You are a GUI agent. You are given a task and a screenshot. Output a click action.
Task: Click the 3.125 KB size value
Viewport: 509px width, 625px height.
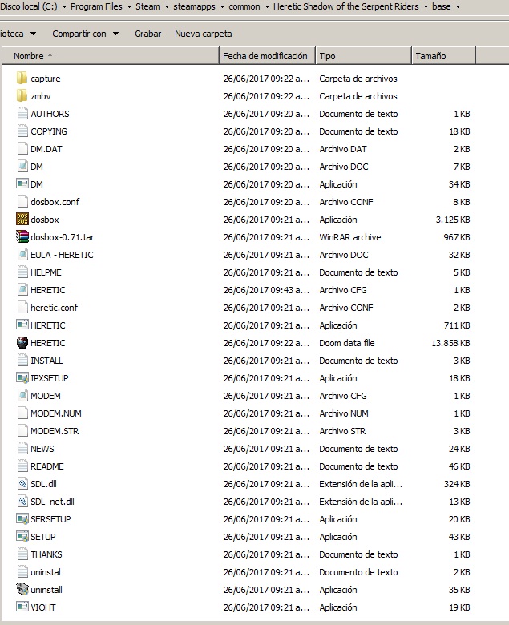tap(453, 220)
